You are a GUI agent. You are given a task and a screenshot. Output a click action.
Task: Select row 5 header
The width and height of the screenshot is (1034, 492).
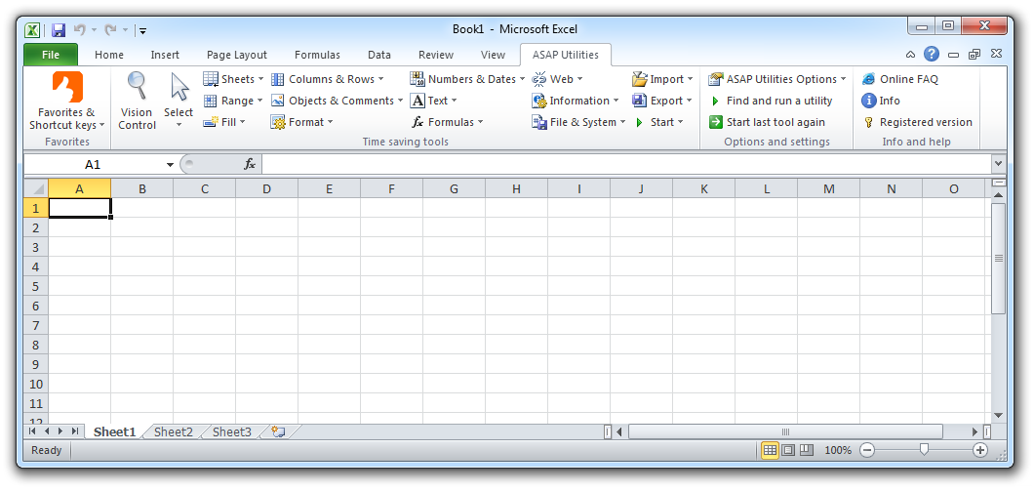pyautogui.click(x=36, y=286)
